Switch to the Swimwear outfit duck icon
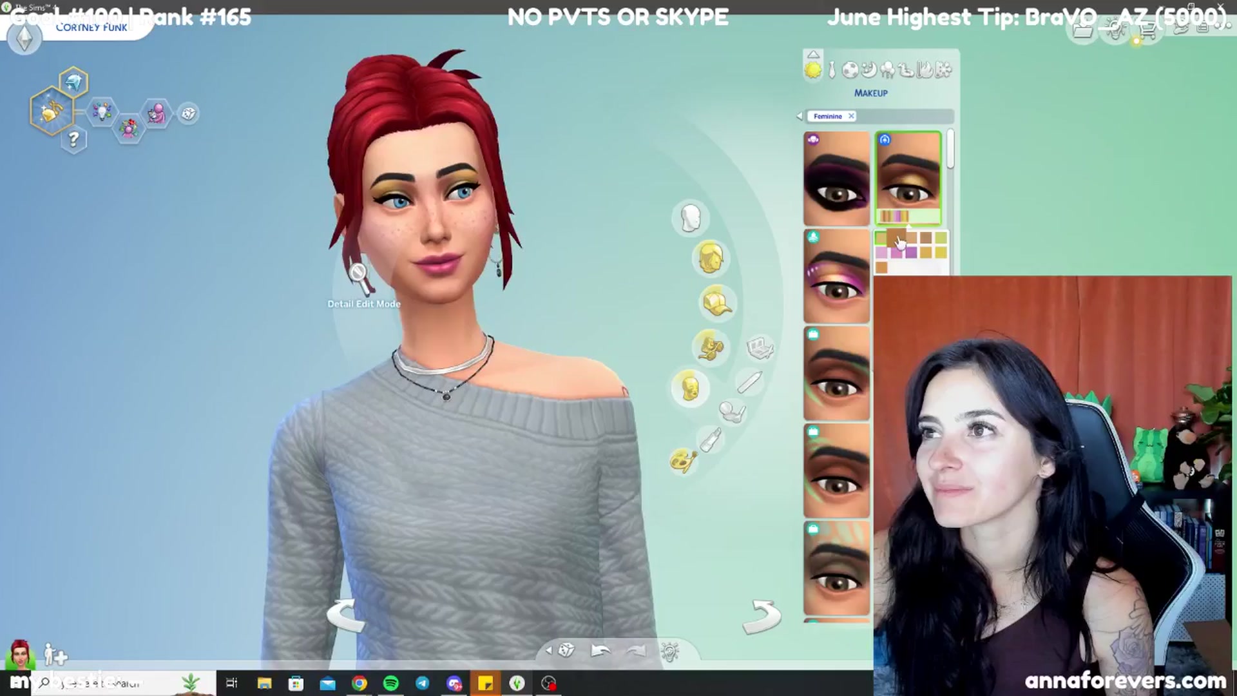 (906, 70)
